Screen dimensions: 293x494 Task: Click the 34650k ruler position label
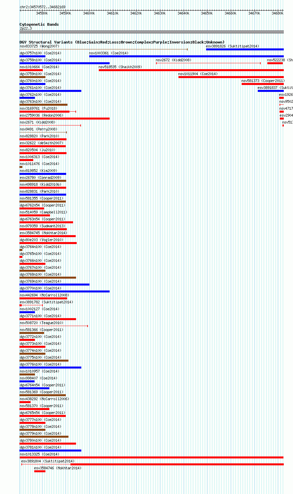click(207, 13)
